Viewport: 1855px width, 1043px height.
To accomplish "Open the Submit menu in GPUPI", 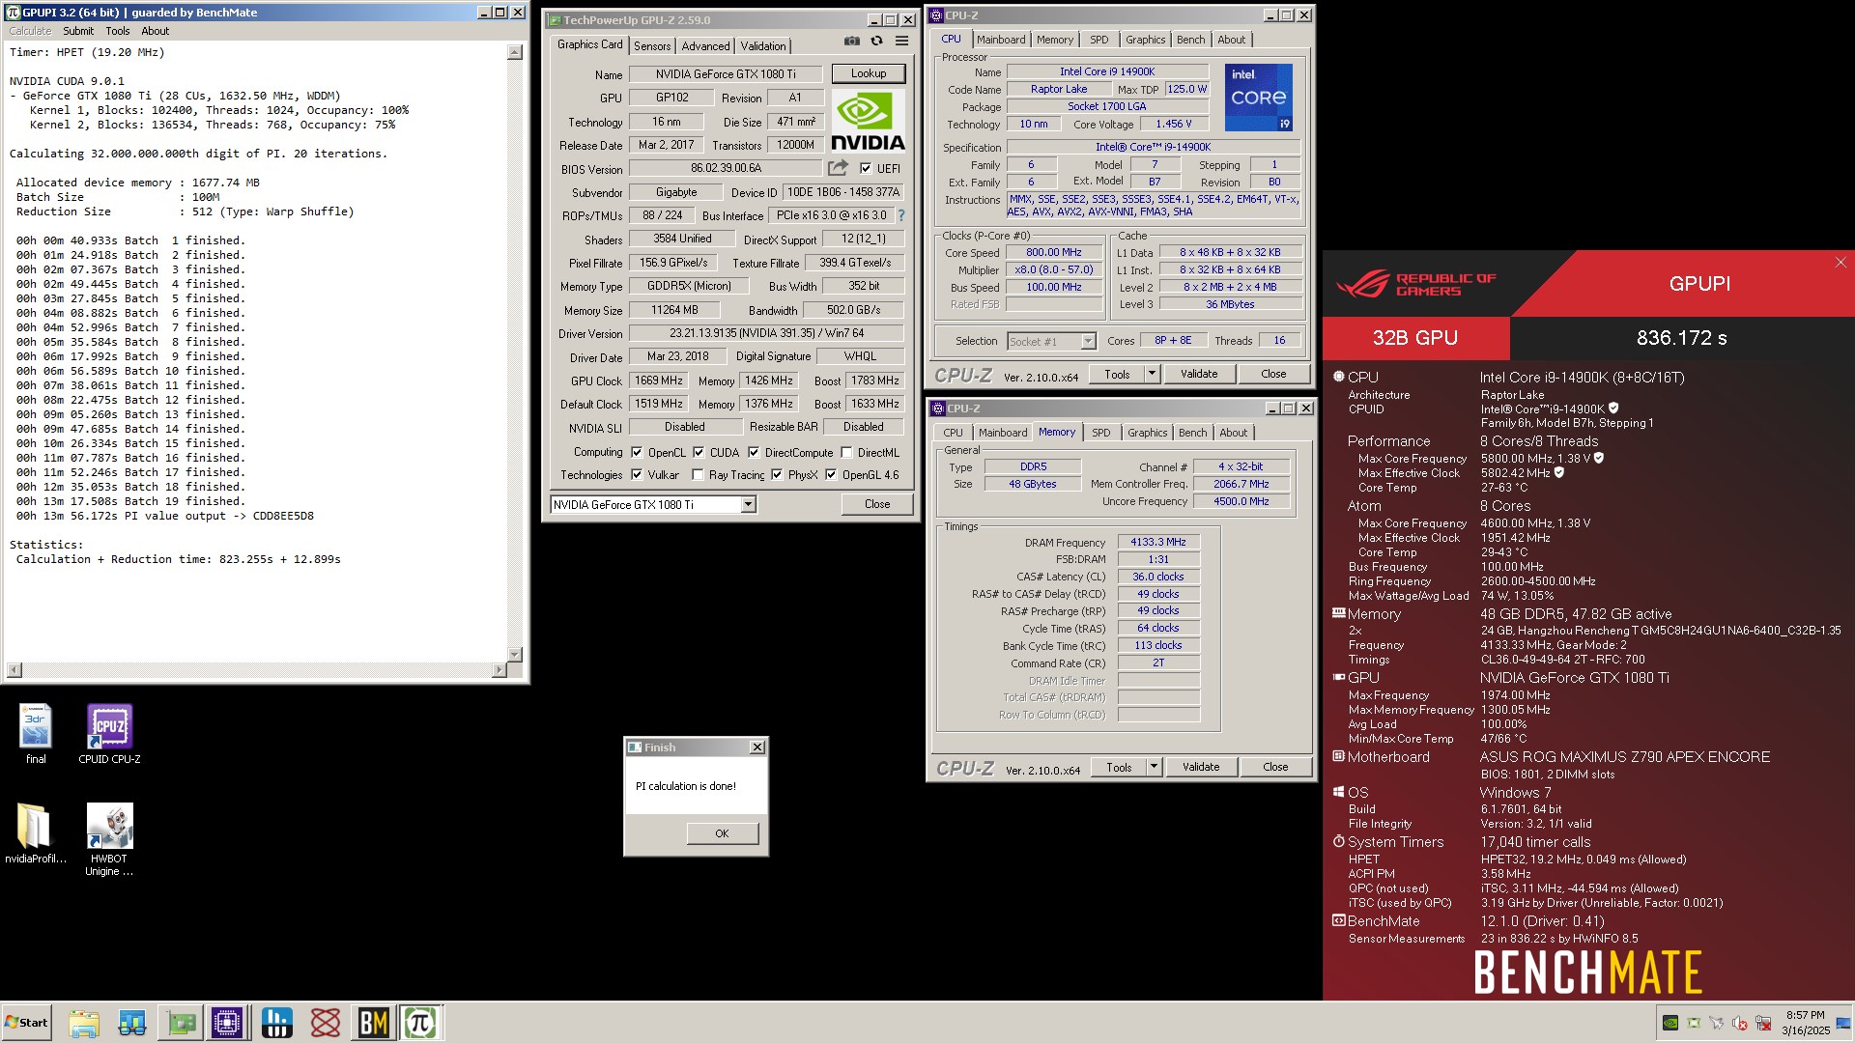I will pos(78,31).
